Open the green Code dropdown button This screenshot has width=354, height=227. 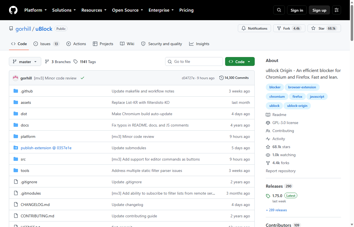(x=240, y=62)
